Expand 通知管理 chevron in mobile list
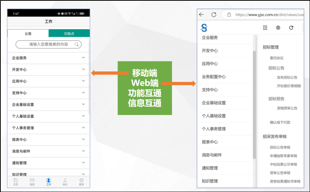The width and height of the screenshot is (310, 192). point(83,163)
